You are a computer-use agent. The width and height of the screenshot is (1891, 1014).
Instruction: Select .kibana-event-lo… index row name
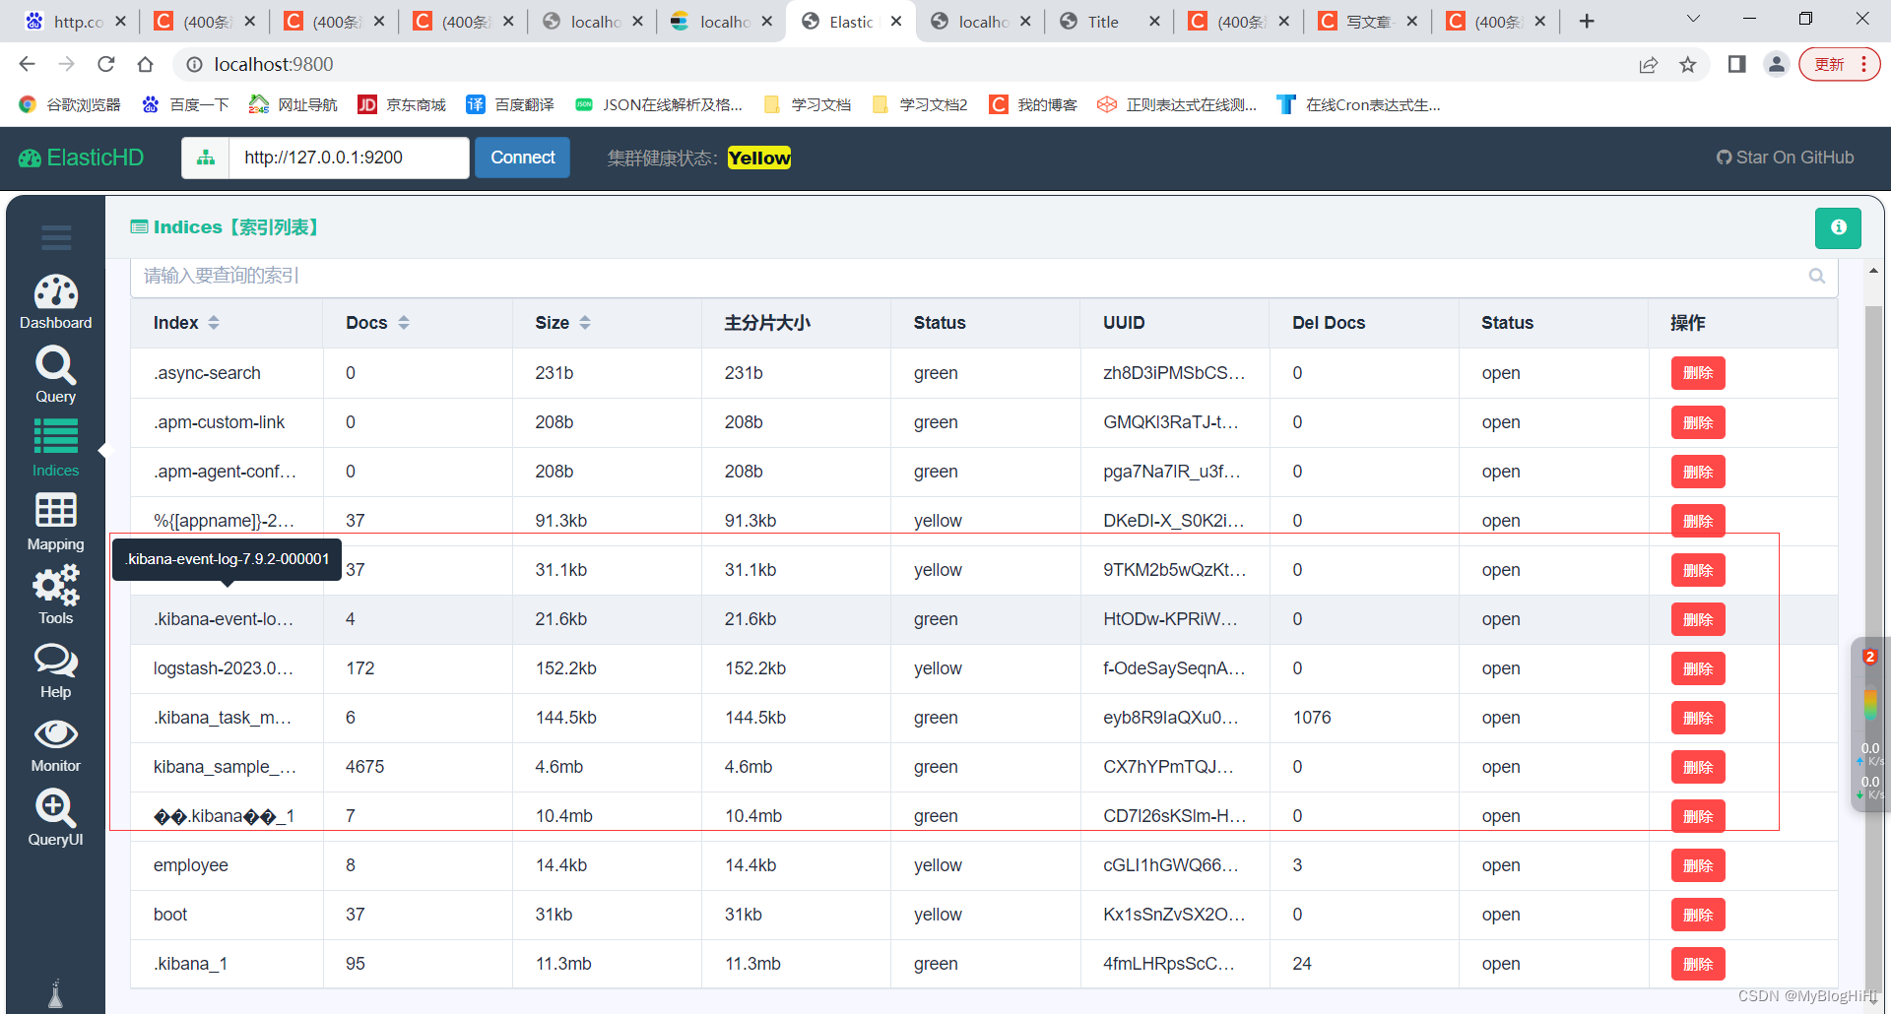(x=224, y=619)
